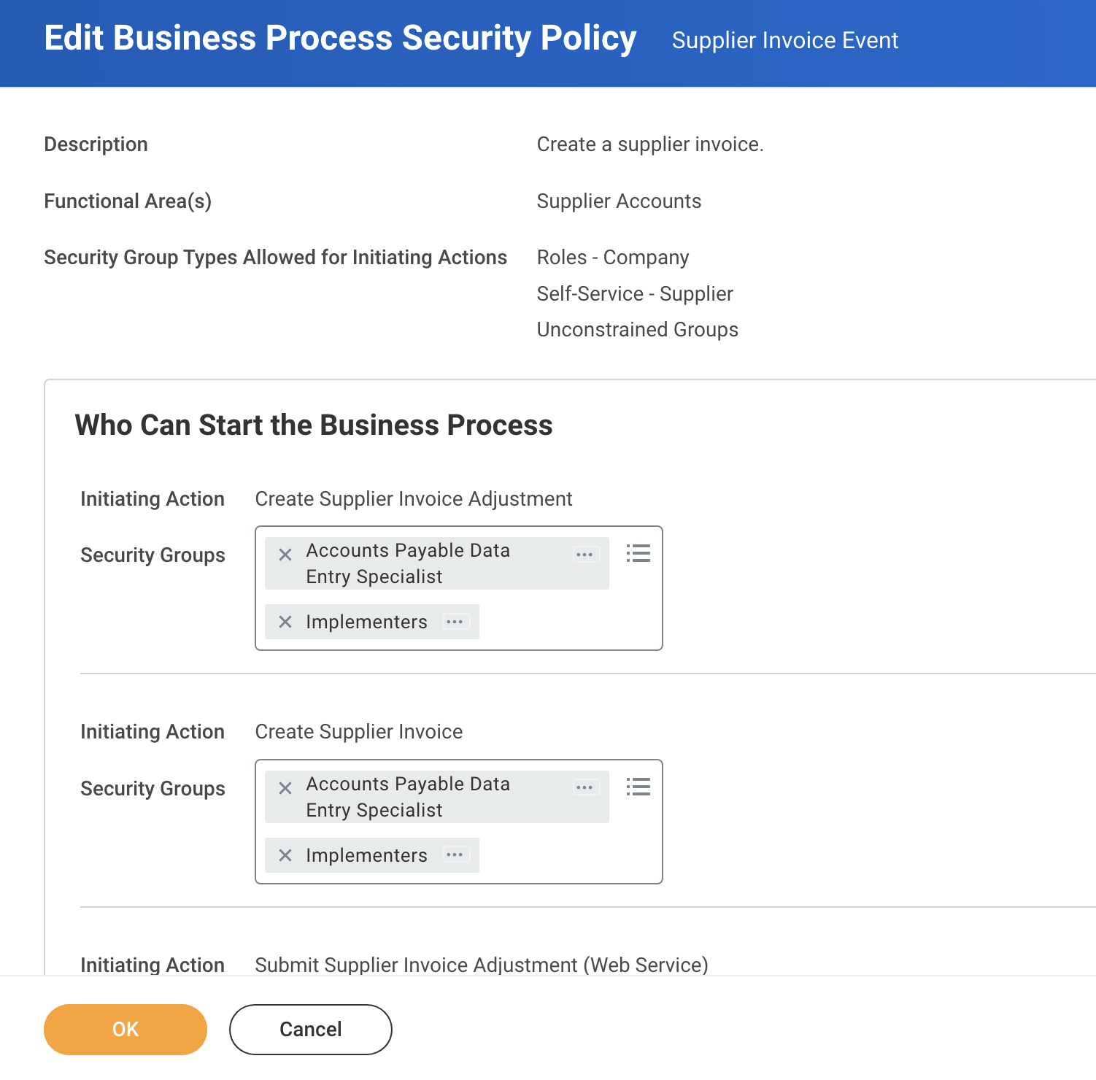Click the Supplier Accounts functional area text
Viewport: 1096px width, 1080px height.
tap(619, 201)
